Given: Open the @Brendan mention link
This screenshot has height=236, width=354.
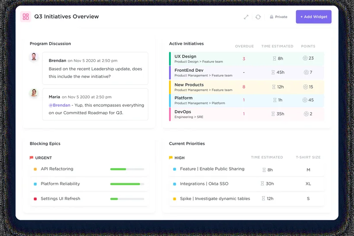Looking at the screenshot, I should click(x=59, y=105).
